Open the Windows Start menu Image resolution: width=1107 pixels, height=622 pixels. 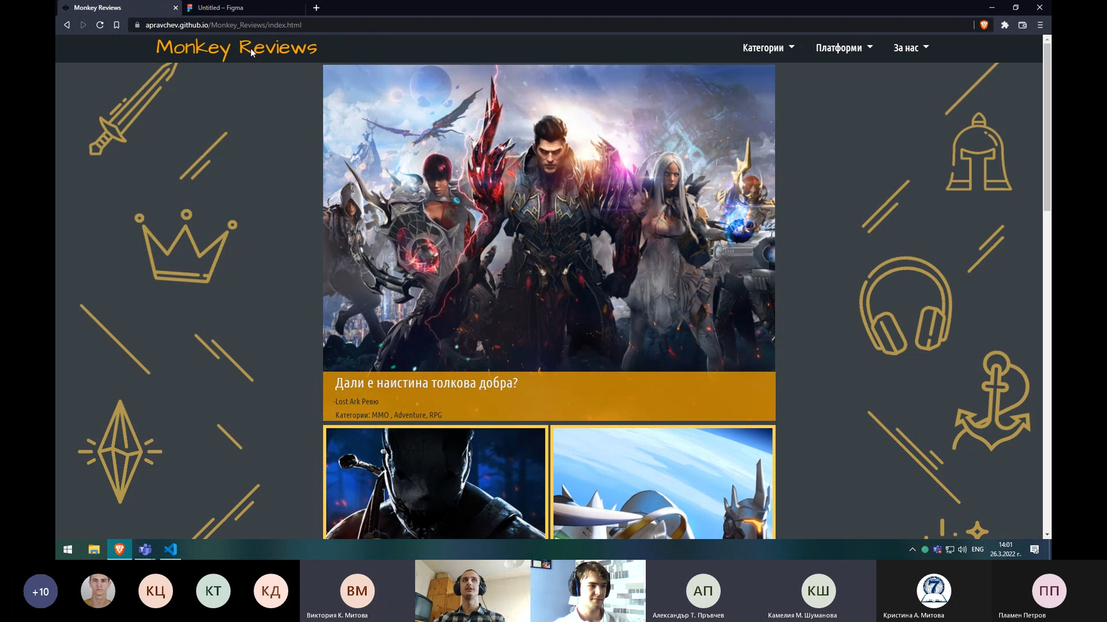pos(67,549)
